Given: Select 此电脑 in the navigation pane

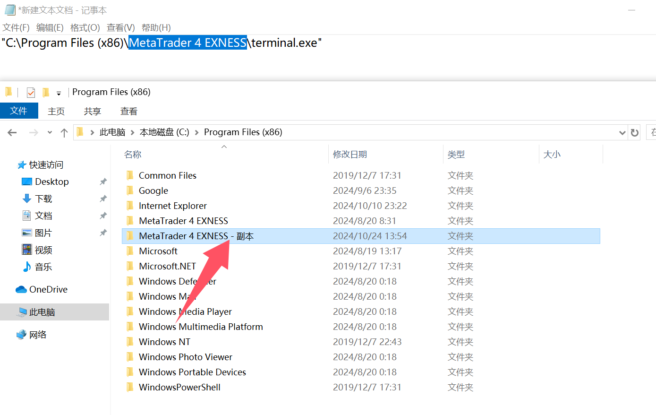Looking at the screenshot, I should pyautogui.click(x=42, y=312).
